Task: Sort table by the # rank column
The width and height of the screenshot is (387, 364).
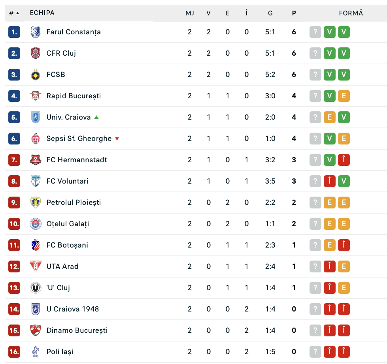Action: coord(14,13)
